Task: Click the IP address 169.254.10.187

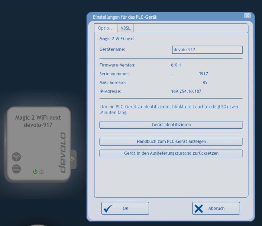Action: click(x=186, y=91)
